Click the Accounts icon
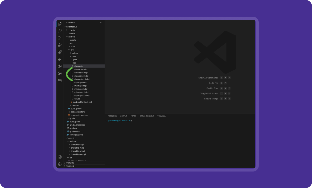 tap(60, 157)
